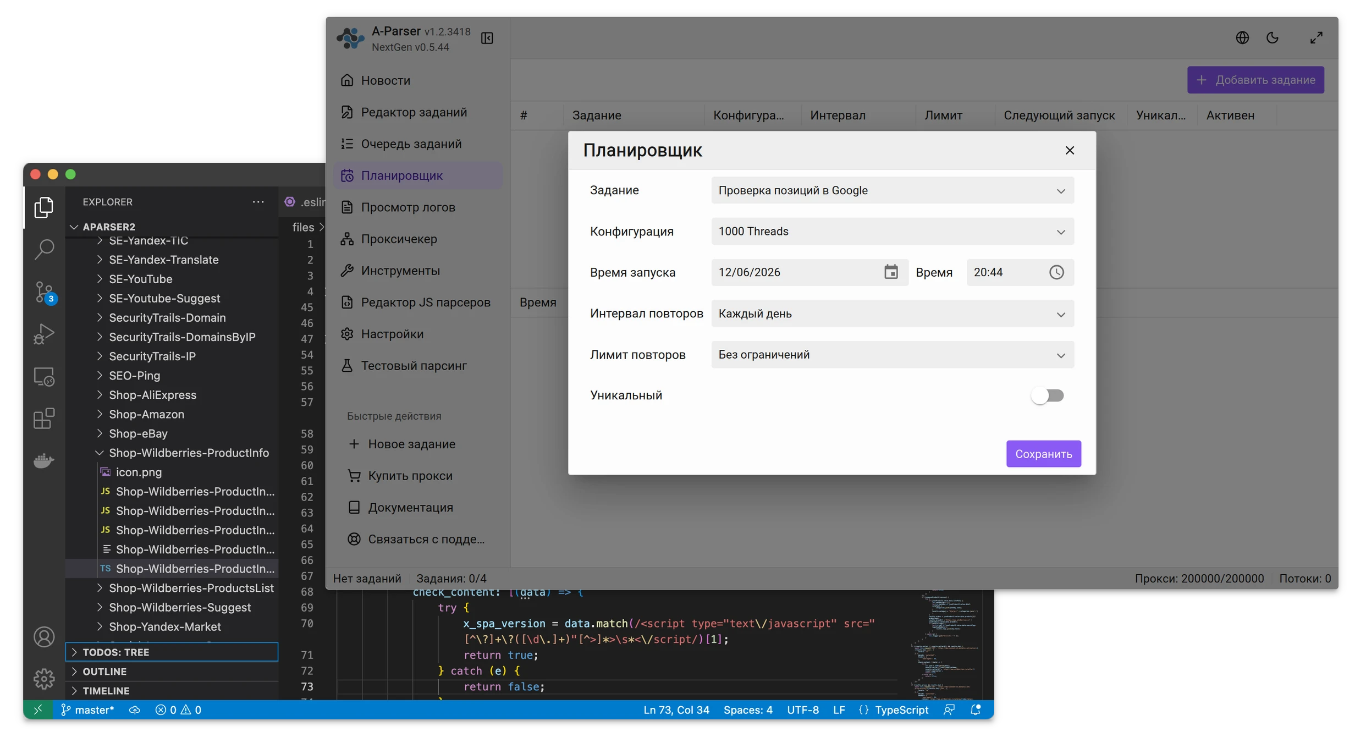Expand OUTLINE section
The height and width of the screenshot is (737, 1355).
coord(172,672)
